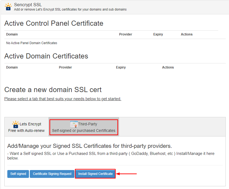Click Install Signed Certificate
The image size is (229, 189).
[x=95, y=174]
